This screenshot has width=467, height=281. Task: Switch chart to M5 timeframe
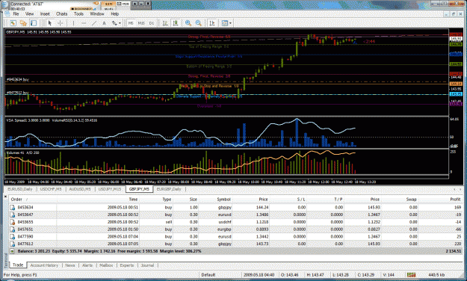(131, 23)
